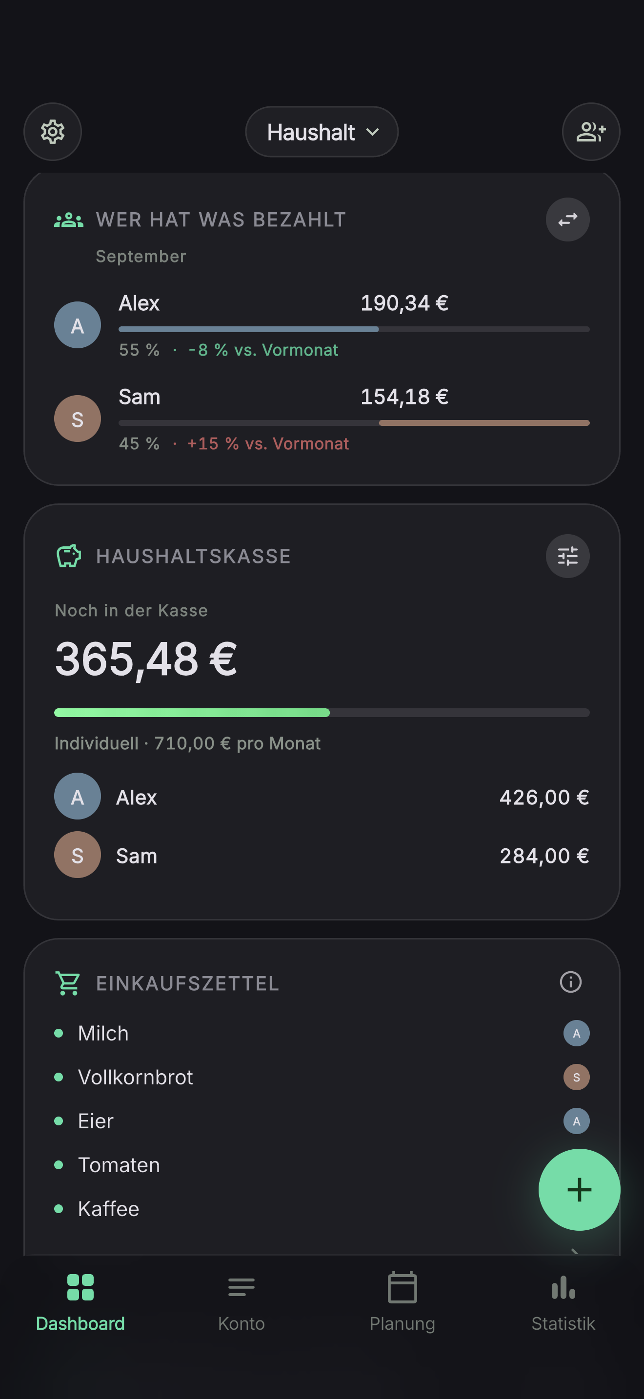The height and width of the screenshot is (1399, 644).
Task: Click the shopping cart Einkaufszettel icon
Action: coord(68,983)
